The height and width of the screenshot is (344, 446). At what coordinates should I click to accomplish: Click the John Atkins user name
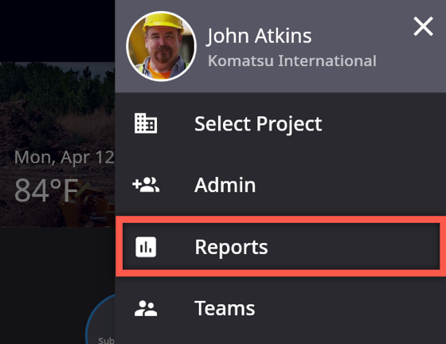click(260, 36)
